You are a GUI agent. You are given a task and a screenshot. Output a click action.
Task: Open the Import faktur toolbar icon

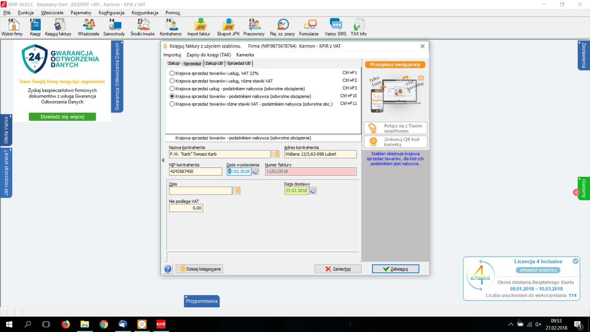pyautogui.click(x=199, y=27)
